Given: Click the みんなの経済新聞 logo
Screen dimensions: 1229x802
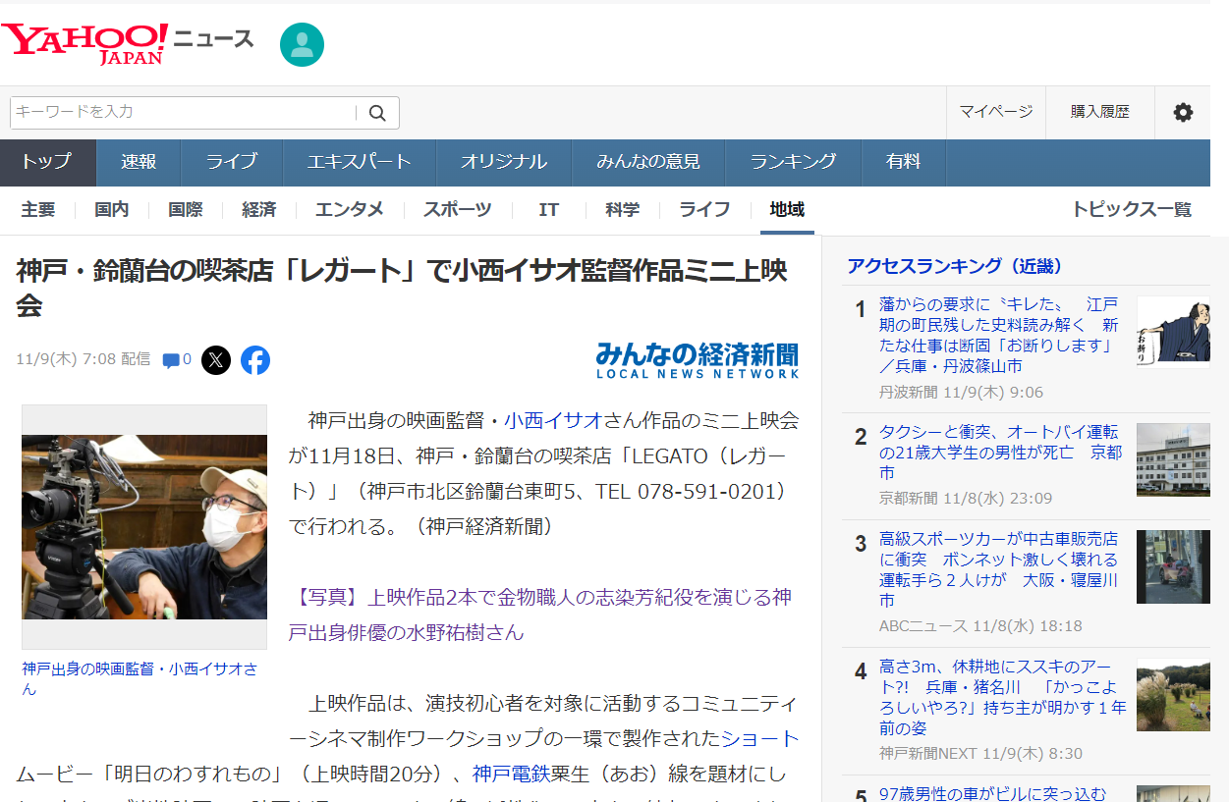Looking at the screenshot, I should (x=697, y=360).
